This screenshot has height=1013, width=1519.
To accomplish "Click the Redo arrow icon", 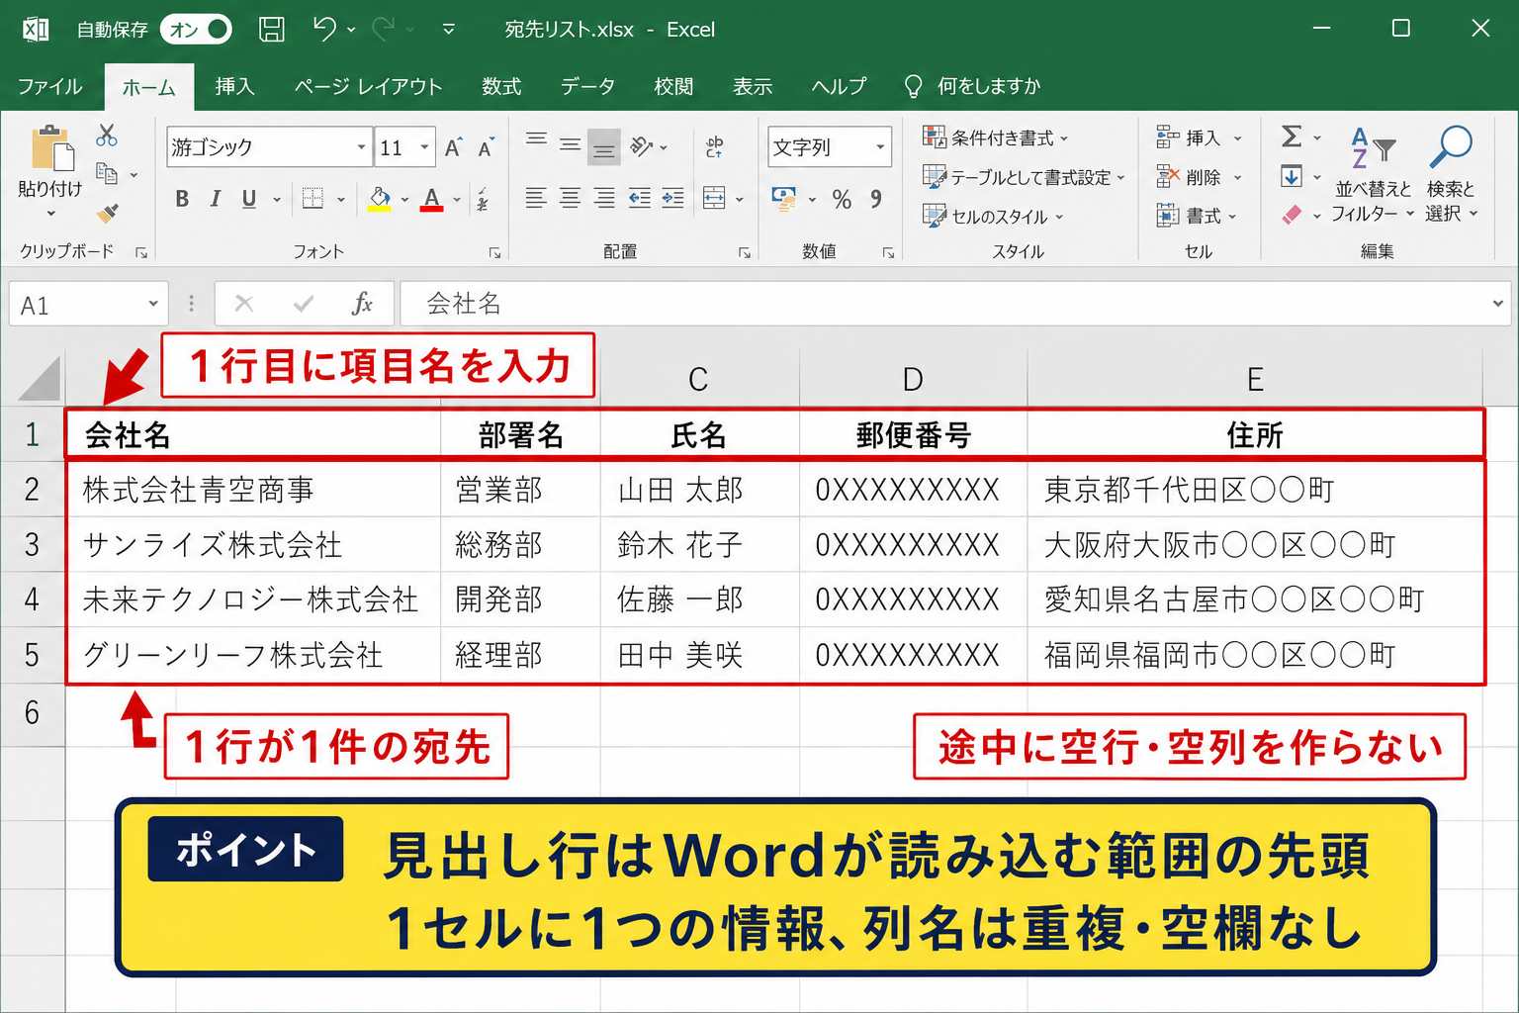I will (384, 29).
